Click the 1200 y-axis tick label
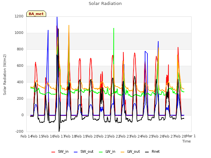 [19, 16]
